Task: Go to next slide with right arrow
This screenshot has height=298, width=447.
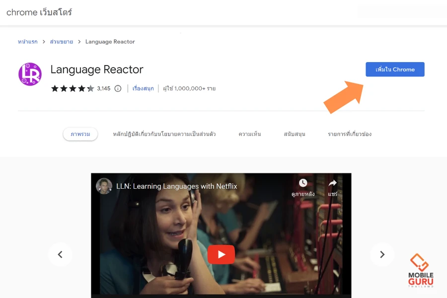Action: click(382, 254)
